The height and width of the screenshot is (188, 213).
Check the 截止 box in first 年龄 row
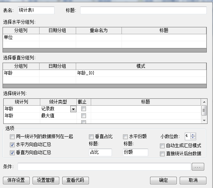pos(83,109)
